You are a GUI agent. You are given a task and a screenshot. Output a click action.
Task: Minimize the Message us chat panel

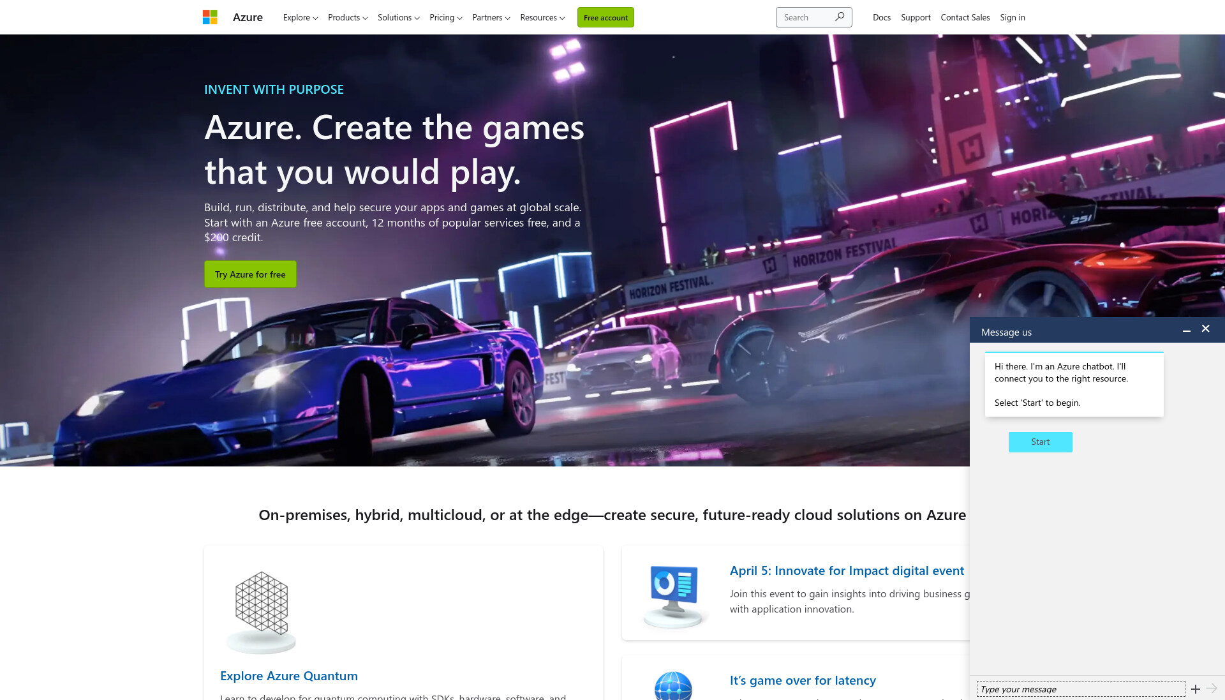point(1186,331)
